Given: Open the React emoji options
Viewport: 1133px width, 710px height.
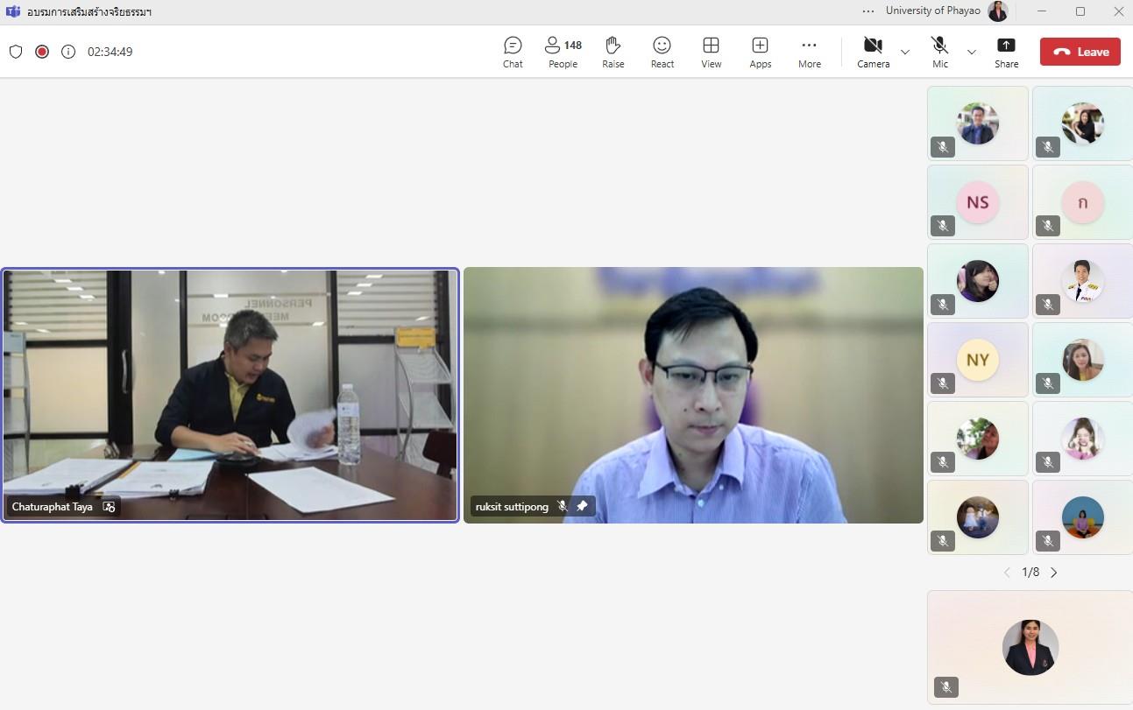Looking at the screenshot, I should coord(662,52).
